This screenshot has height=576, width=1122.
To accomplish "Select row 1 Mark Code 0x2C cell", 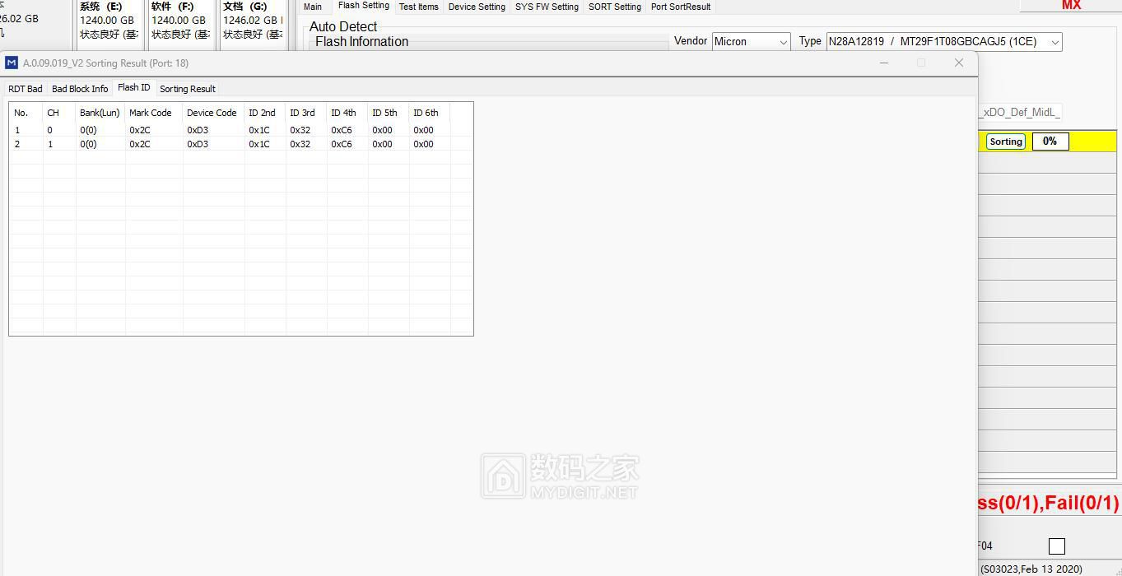I will (x=154, y=130).
